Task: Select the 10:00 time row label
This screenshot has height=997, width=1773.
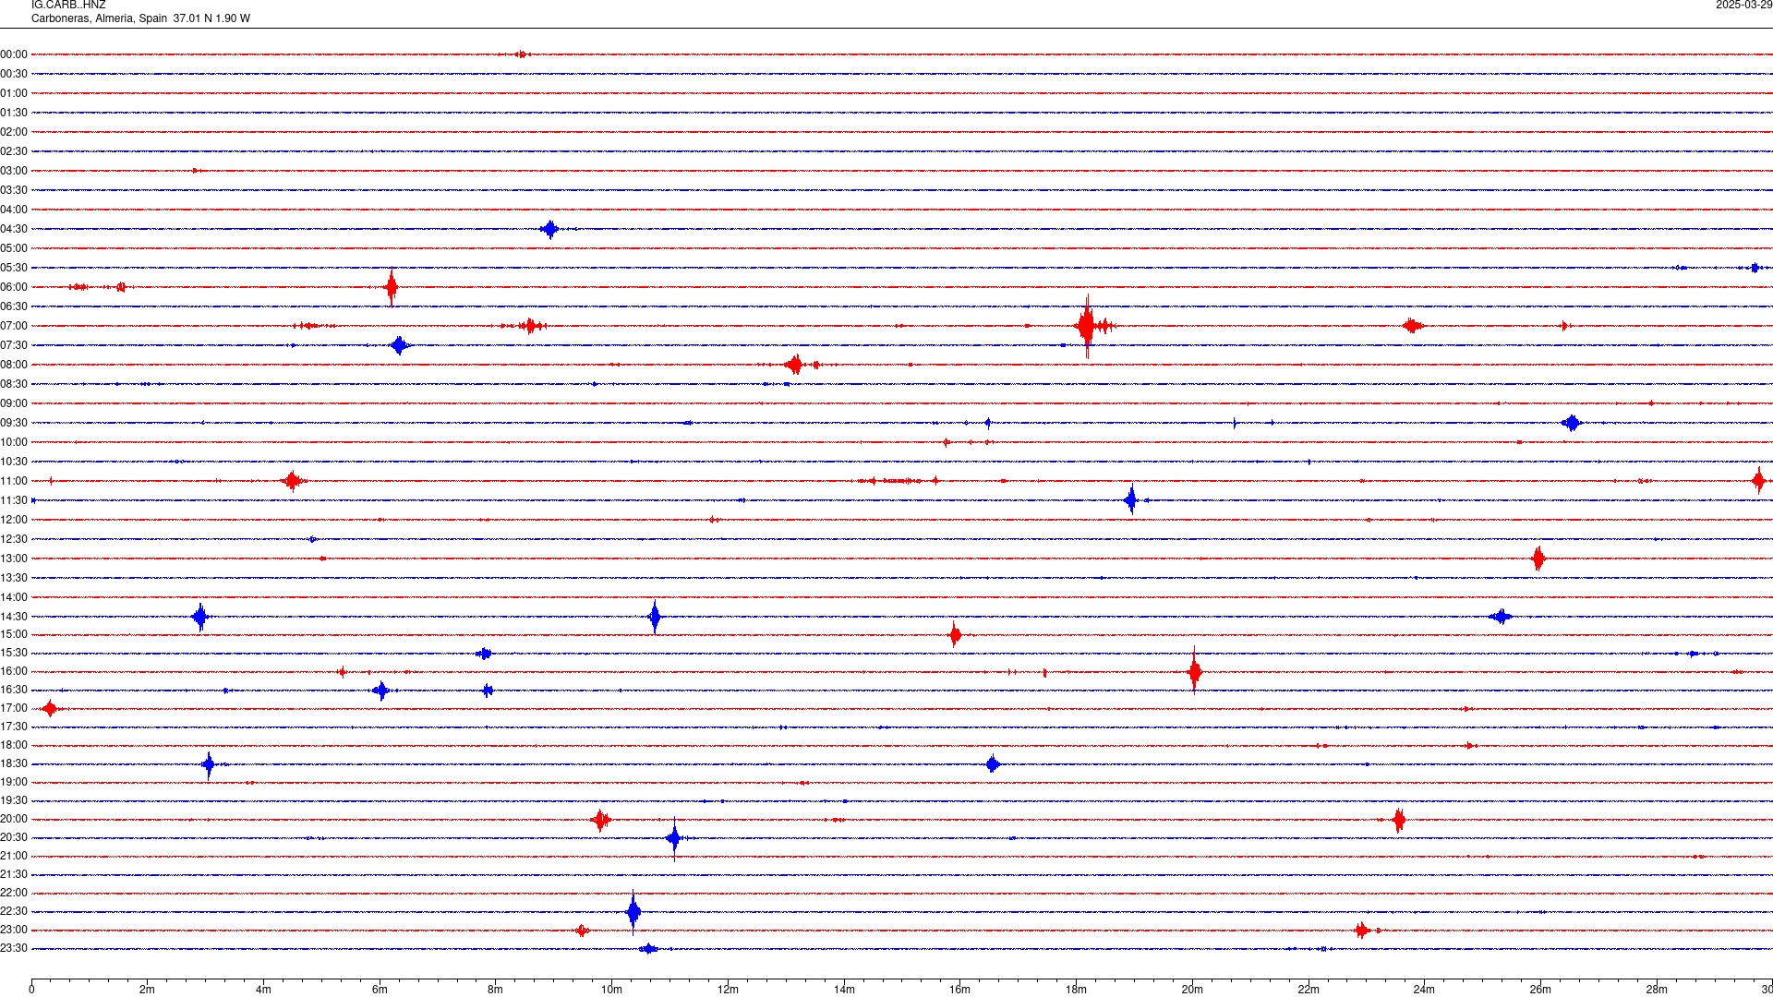Action: (14, 442)
